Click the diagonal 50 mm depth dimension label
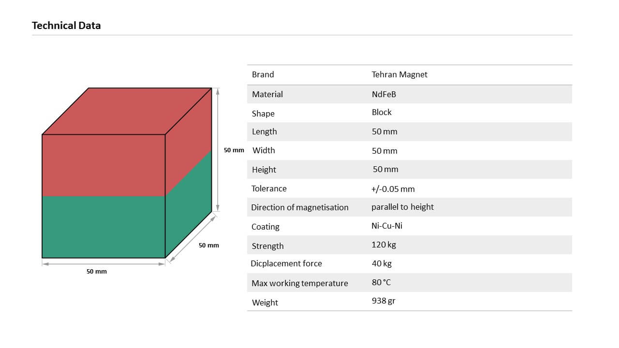Screen dimensions: 619x348 [209, 245]
